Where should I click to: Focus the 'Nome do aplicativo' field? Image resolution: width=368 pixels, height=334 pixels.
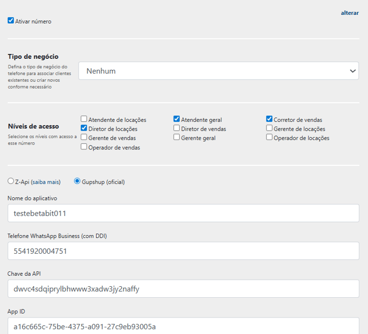[x=183, y=213]
